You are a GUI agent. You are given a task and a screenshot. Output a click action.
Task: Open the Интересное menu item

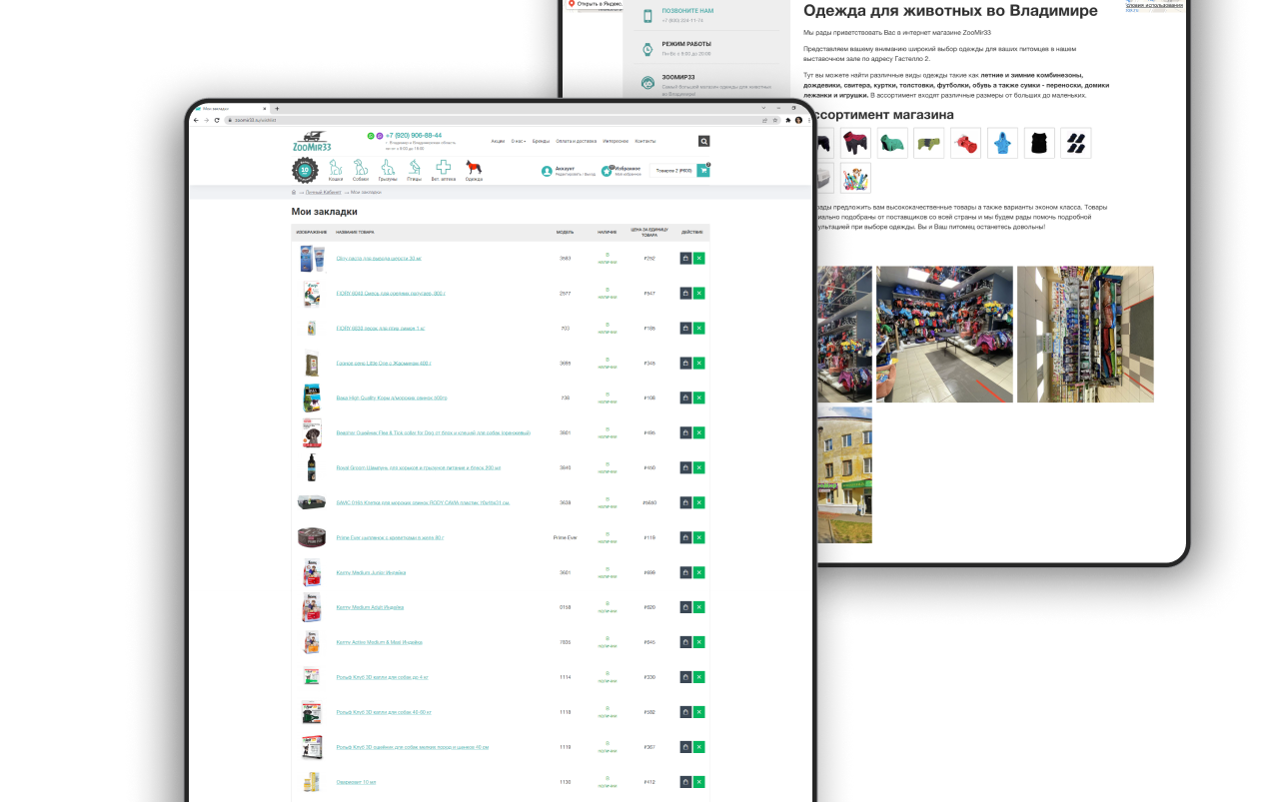[x=616, y=141]
